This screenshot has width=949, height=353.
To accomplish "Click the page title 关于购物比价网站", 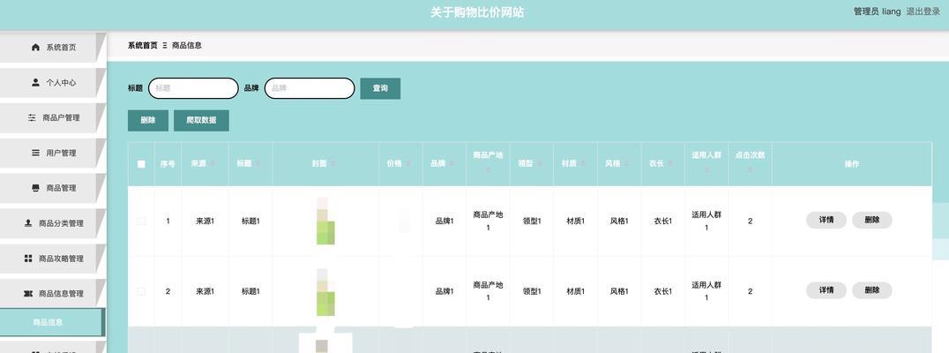I will point(477,12).
